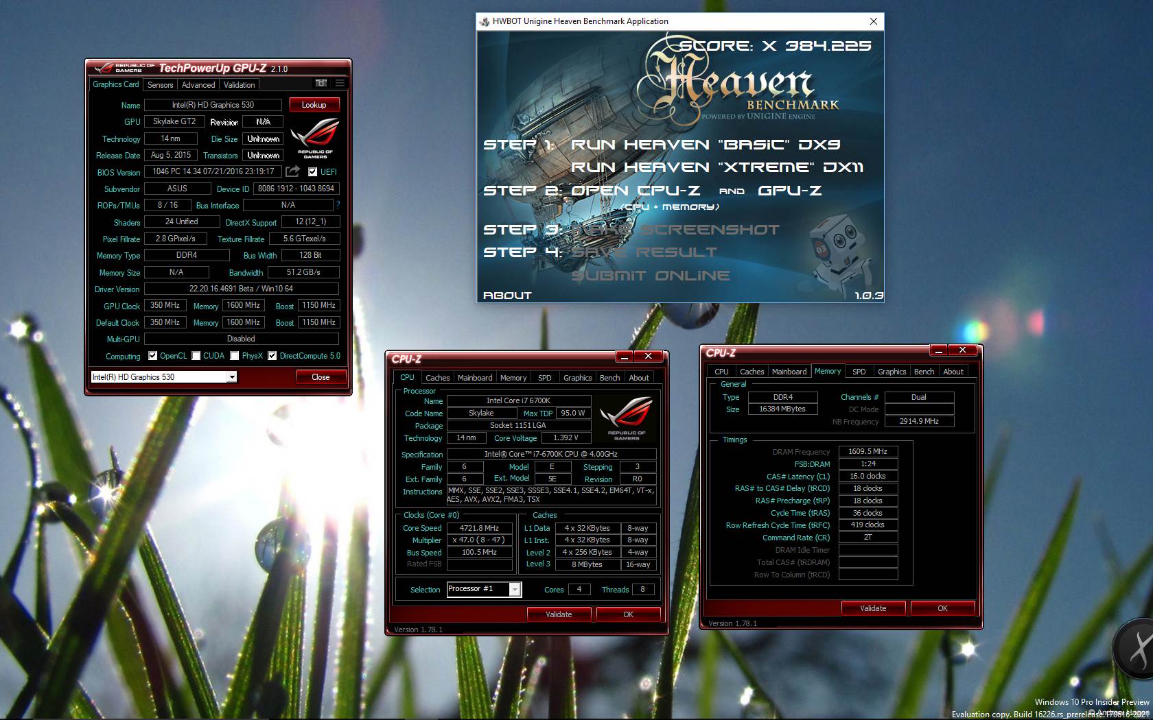The image size is (1153, 720).
Task: Open the Intel HD Graphics 530 GPU dropdown
Action: click(163, 376)
